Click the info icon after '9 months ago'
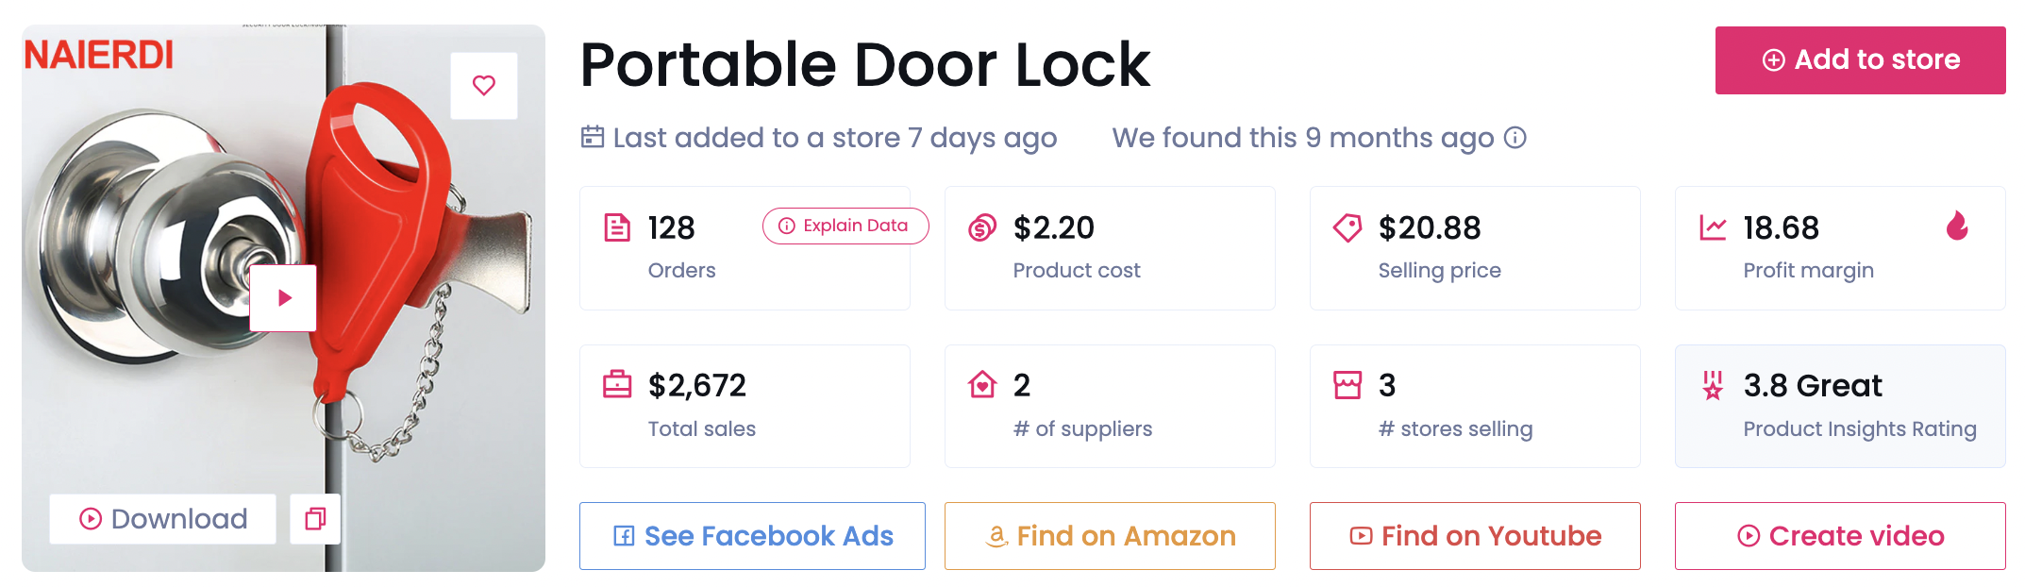2025x587 pixels. 1515,138
